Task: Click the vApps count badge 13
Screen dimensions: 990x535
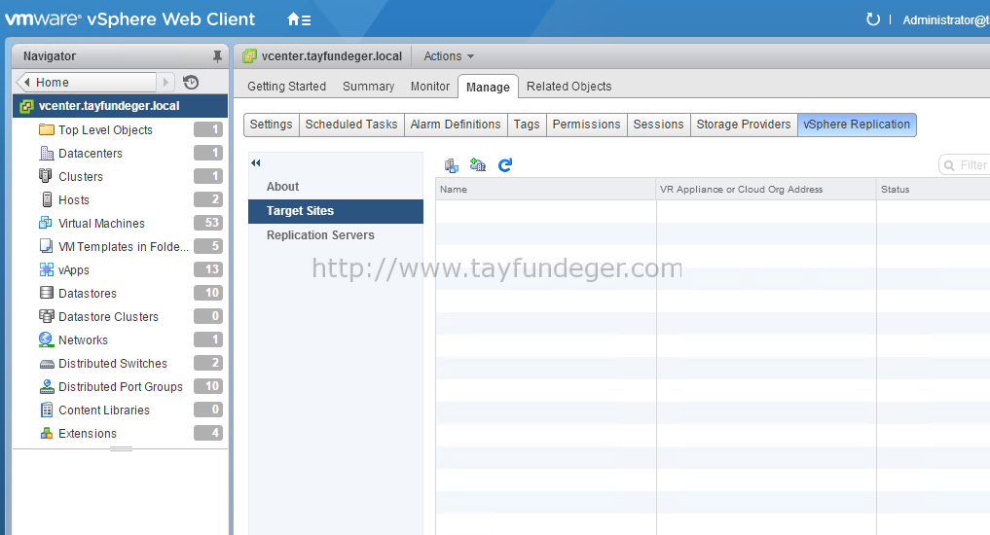Action: coord(208,269)
